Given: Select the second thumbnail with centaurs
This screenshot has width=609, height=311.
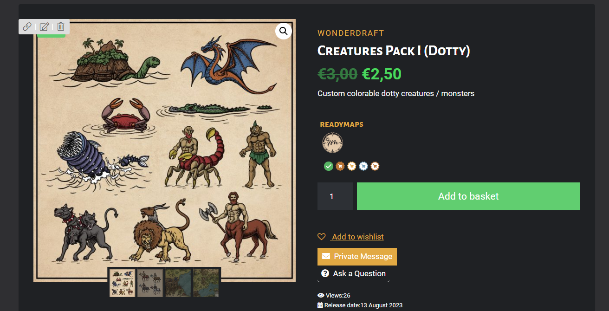Looking at the screenshot, I should (x=150, y=283).
